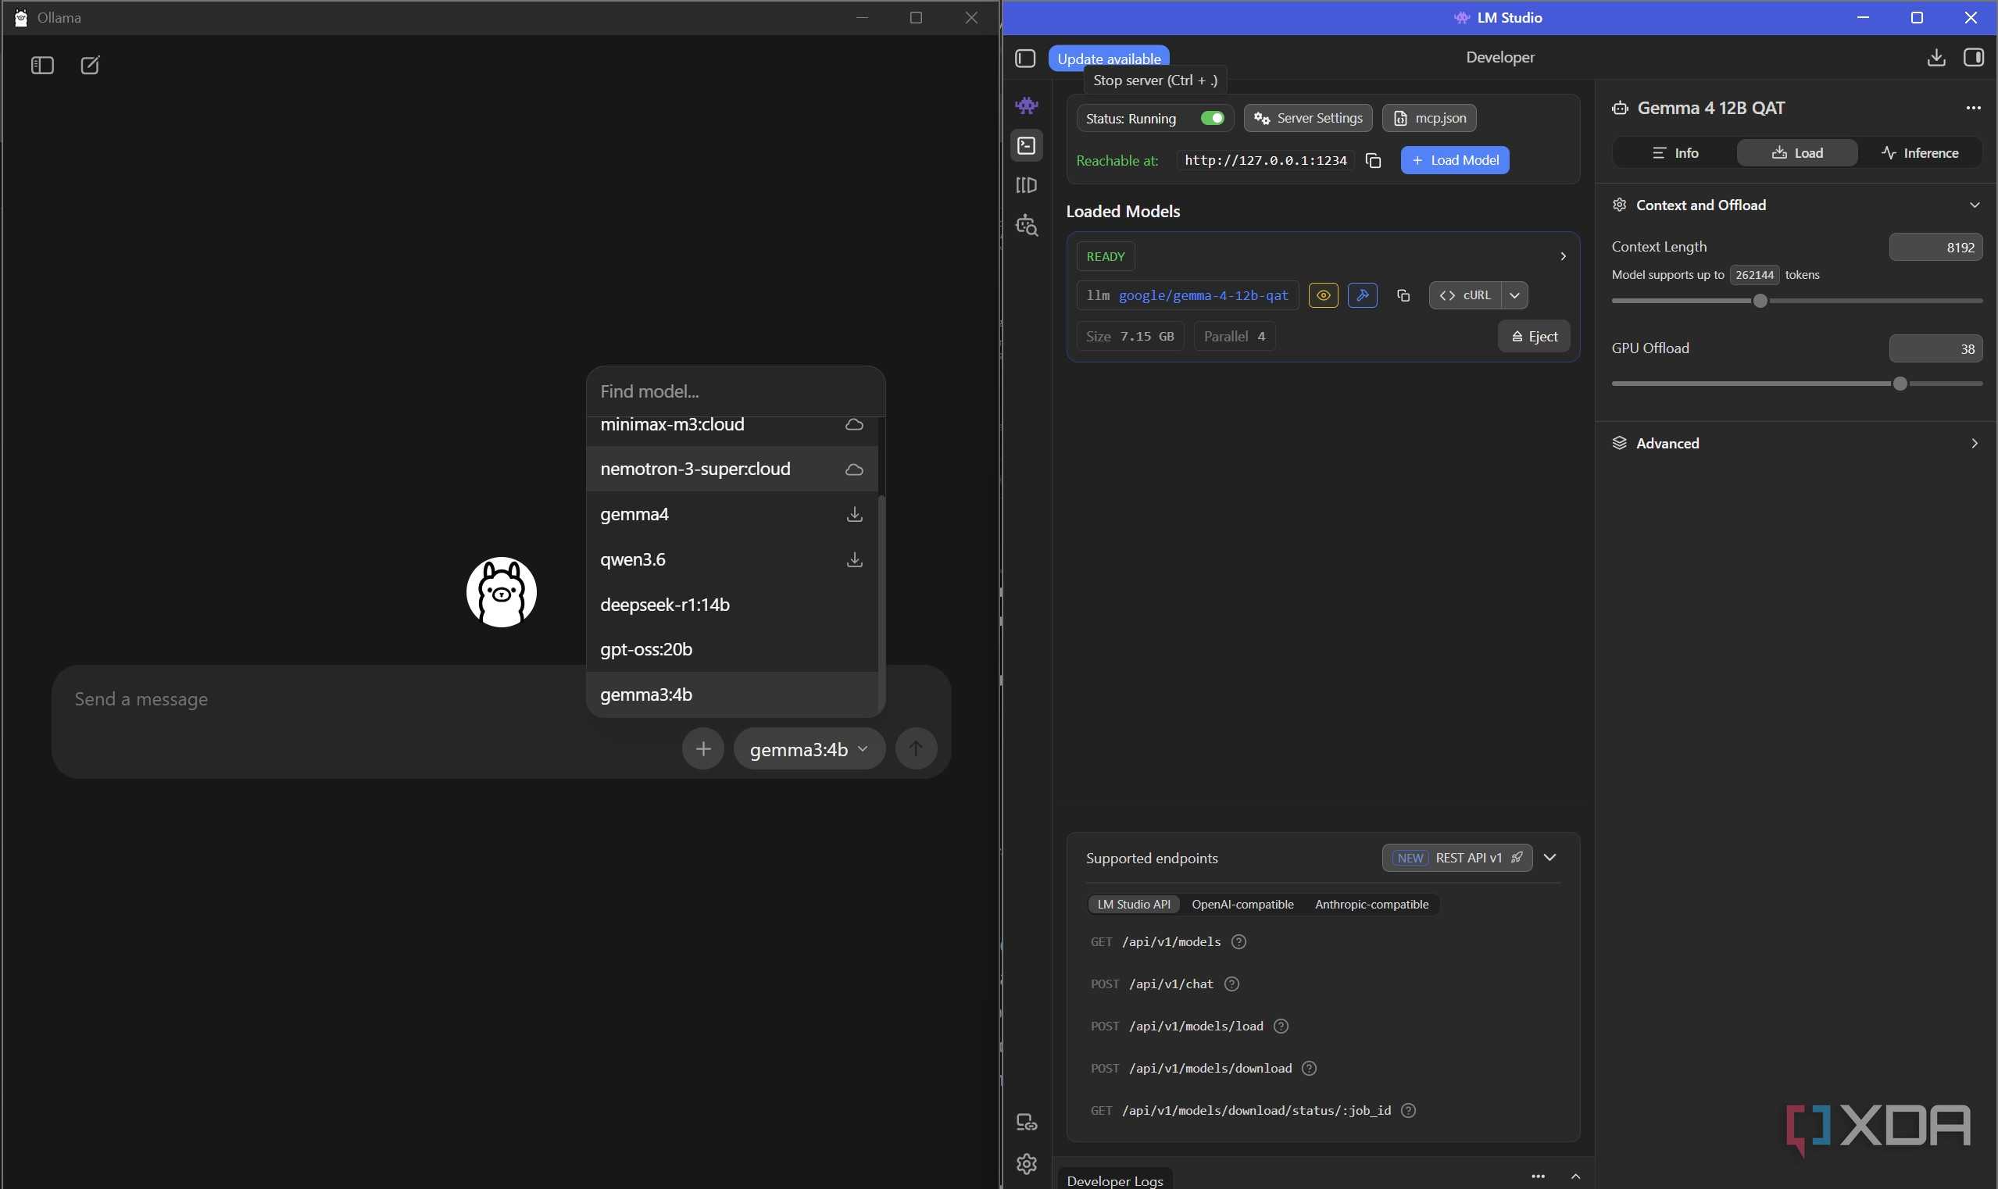
Task: Choose deepseek-r1:14b model
Action: (732, 605)
